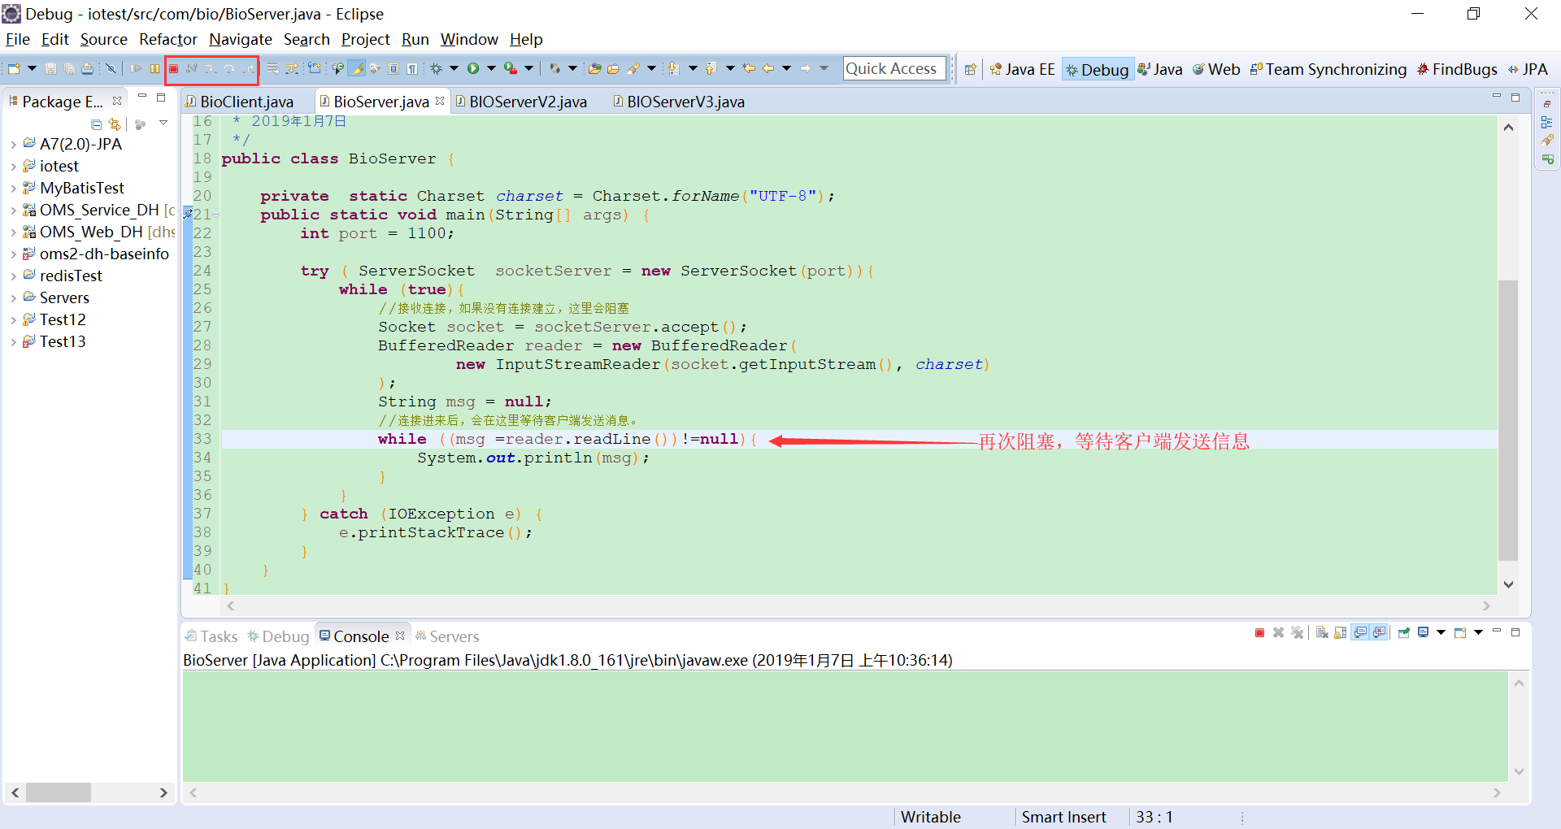
Task: Switch to Web perspective
Action: pyautogui.click(x=1216, y=69)
